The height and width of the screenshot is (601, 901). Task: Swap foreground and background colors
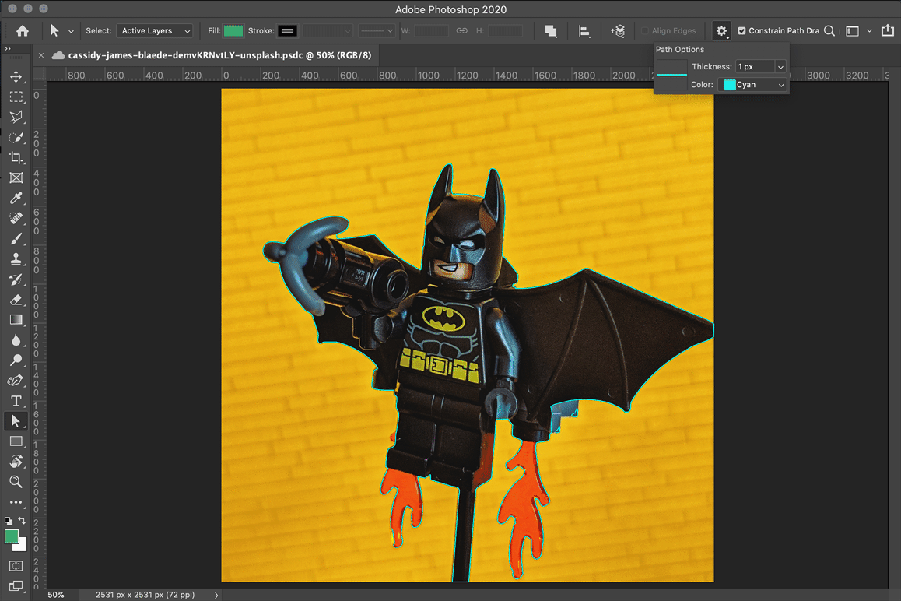tap(22, 521)
